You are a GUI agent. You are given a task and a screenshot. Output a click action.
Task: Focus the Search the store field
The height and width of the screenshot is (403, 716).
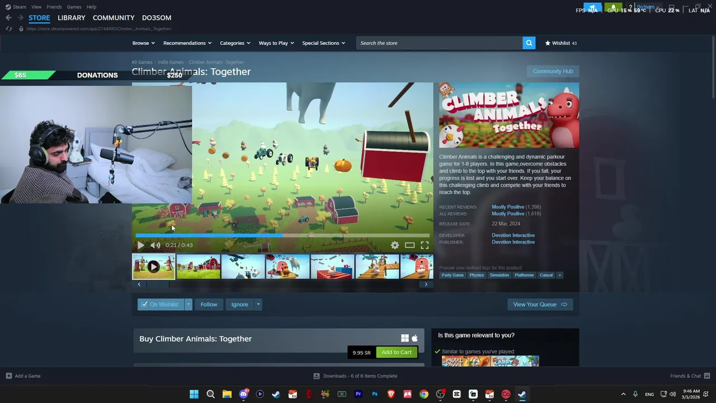coord(440,43)
